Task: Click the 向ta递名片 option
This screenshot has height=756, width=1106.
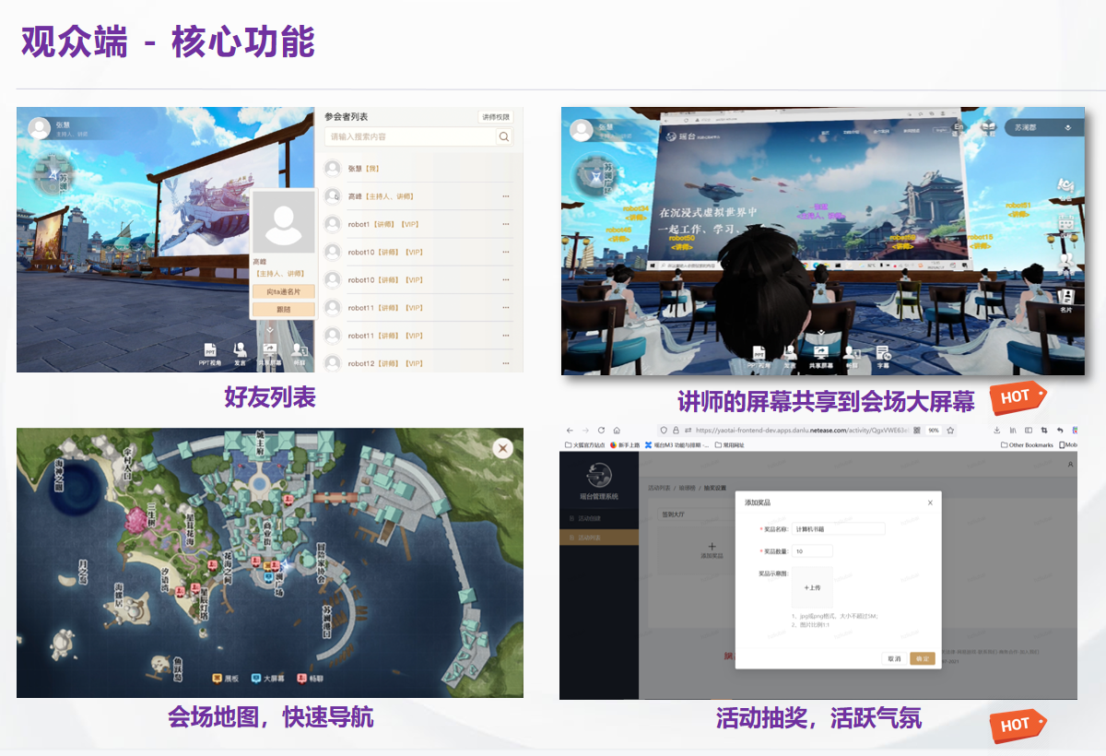Action: click(x=283, y=292)
